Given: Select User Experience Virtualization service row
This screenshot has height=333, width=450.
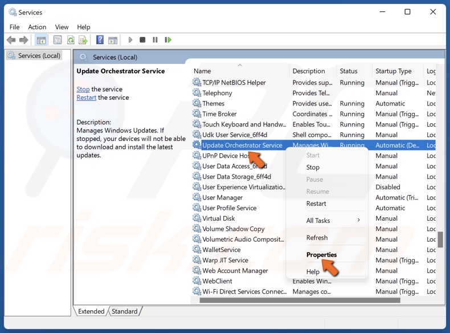Looking at the screenshot, I should click(x=314, y=187).
